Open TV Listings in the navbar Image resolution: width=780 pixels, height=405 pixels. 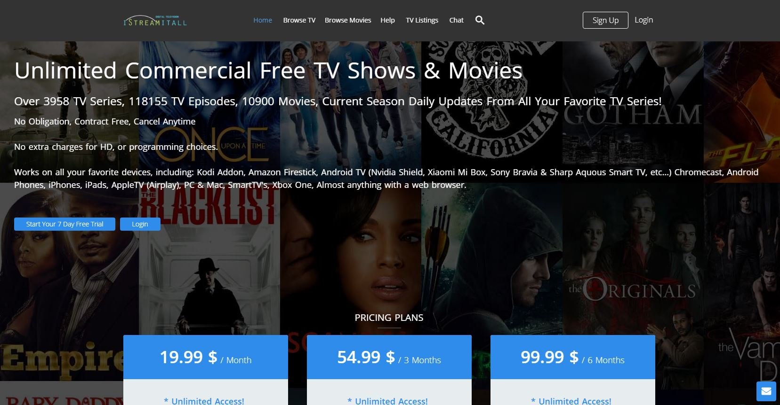click(422, 20)
